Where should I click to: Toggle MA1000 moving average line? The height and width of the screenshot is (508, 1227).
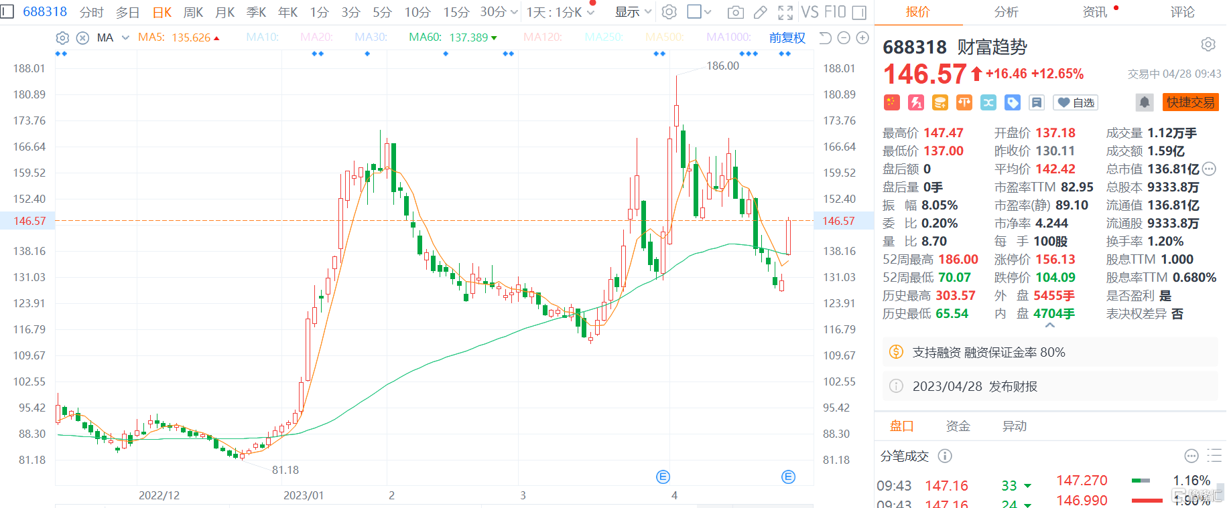point(728,37)
